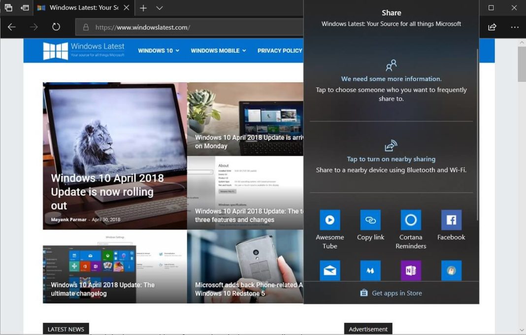Expand the WINDOWS 10 navigation dropdown
Image resolution: width=526 pixels, height=335 pixels.
(x=157, y=50)
